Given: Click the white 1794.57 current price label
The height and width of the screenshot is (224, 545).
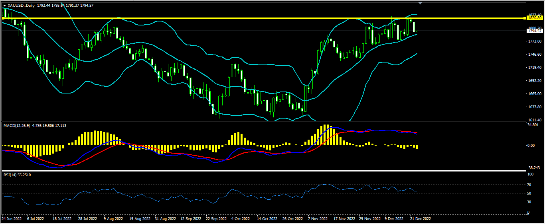Looking at the screenshot, I should [x=535, y=31].
